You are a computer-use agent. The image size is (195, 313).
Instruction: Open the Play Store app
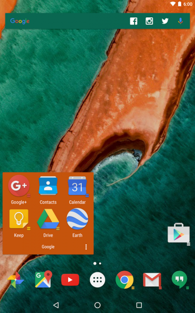tap(179, 234)
